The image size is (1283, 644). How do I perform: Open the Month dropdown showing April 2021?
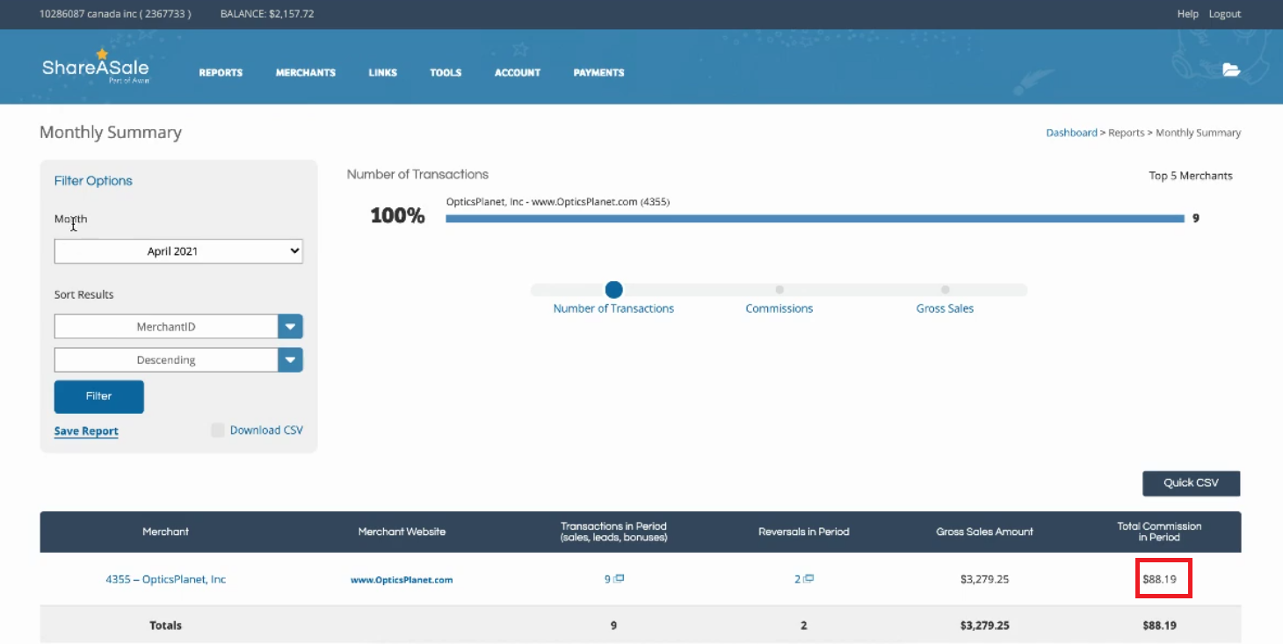178,251
